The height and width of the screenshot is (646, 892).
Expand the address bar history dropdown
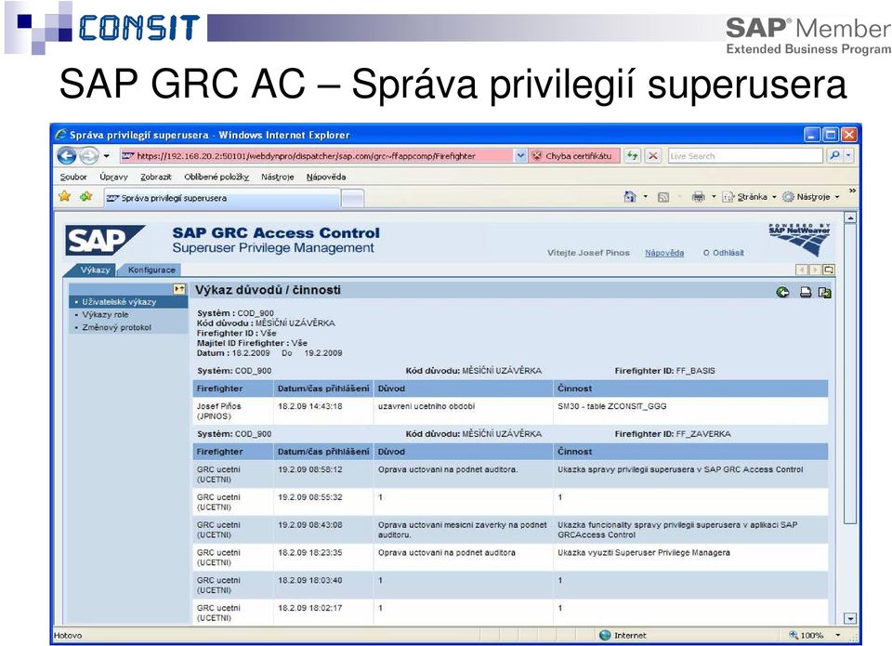[x=520, y=156]
